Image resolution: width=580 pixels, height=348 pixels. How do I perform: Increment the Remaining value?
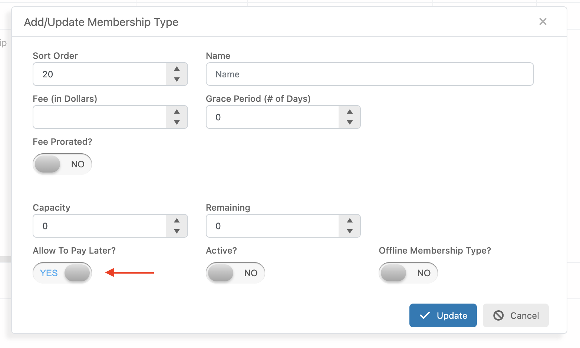pos(350,221)
